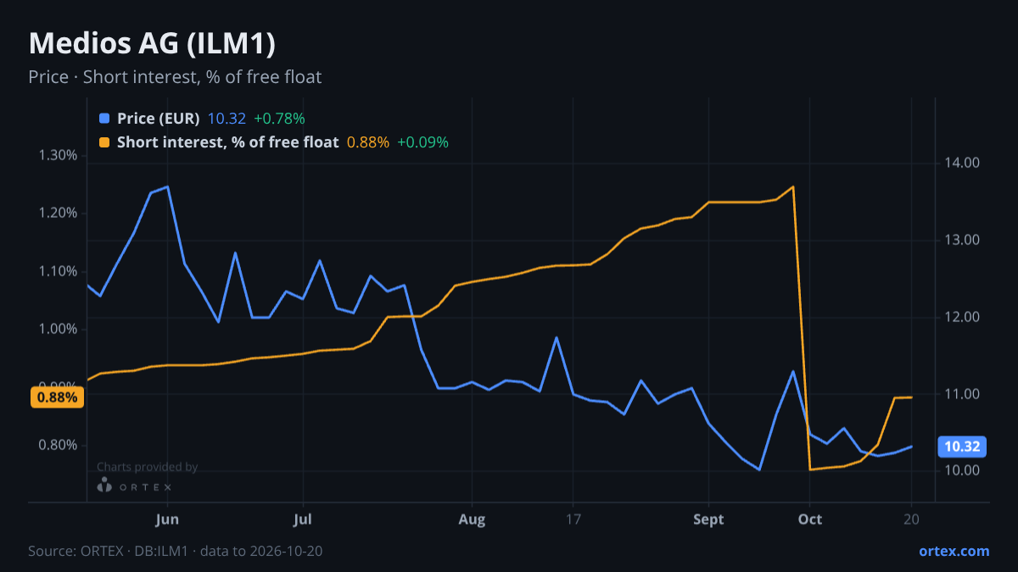Select the Price (EUR) legend label
Viewport: 1018px width, 572px height.
coord(159,119)
